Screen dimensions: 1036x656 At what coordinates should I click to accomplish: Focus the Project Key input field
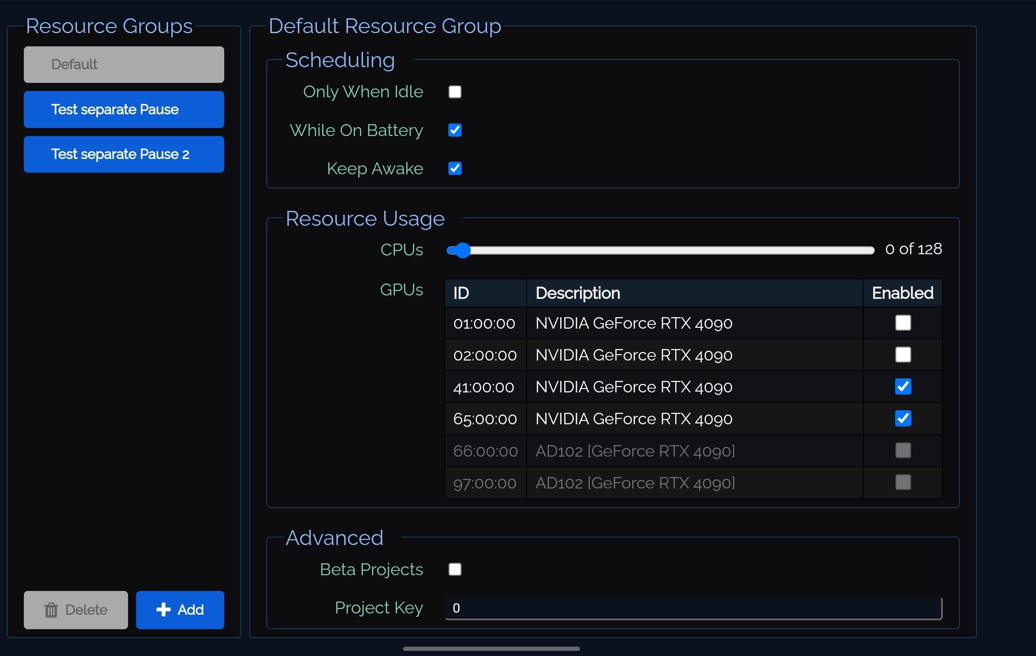[x=693, y=608]
